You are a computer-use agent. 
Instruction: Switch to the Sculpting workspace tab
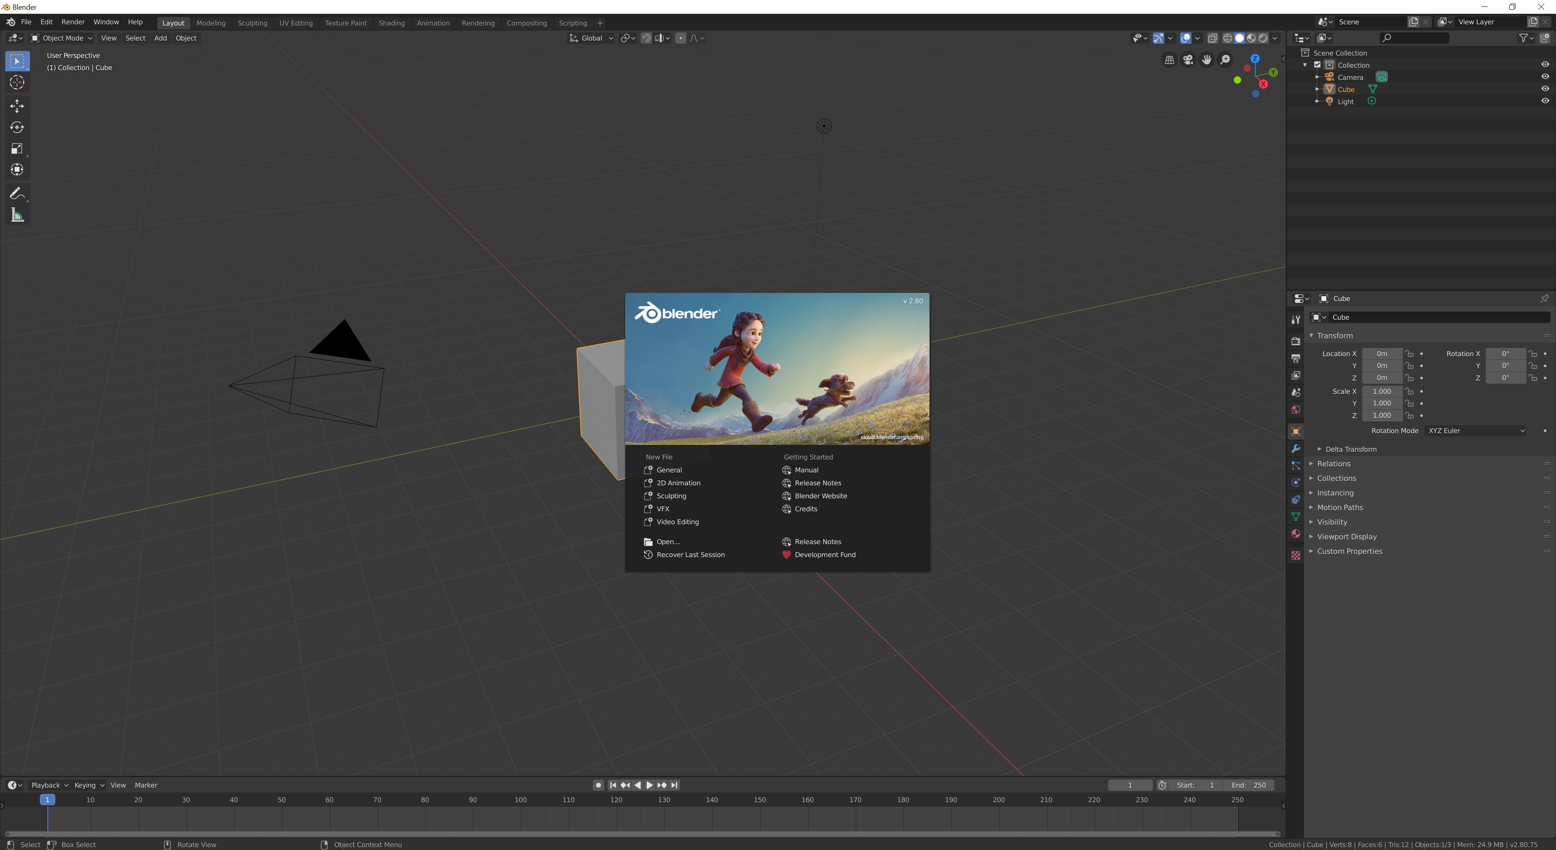(x=252, y=23)
